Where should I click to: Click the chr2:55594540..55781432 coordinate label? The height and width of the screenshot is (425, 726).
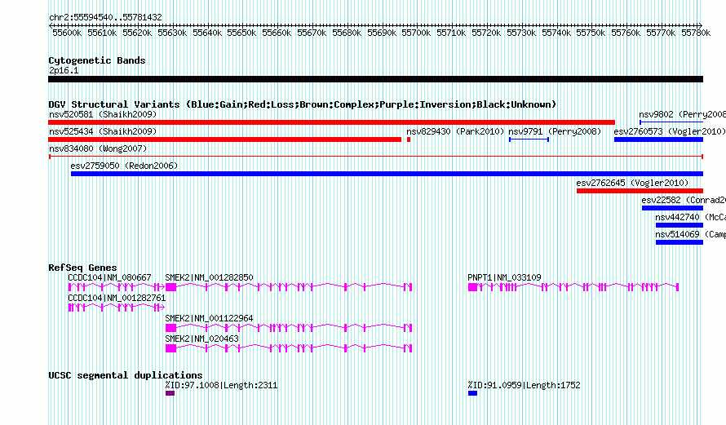(x=105, y=18)
